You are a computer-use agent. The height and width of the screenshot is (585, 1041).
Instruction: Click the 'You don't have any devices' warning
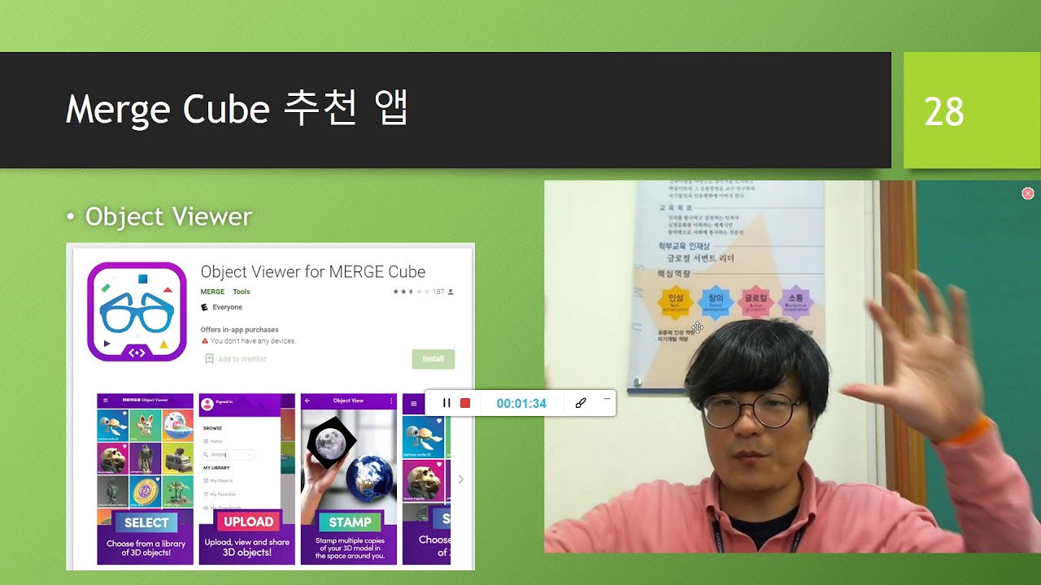coord(253,341)
